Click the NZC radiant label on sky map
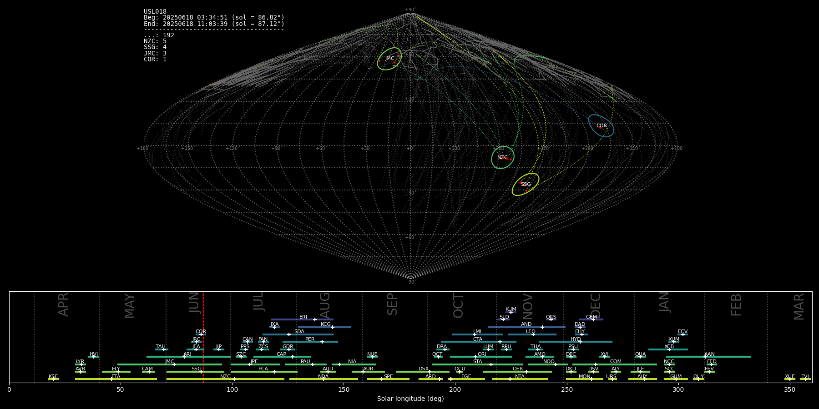Viewport: 819px width, 409px height. pyautogui.click(x=502, y=158)
